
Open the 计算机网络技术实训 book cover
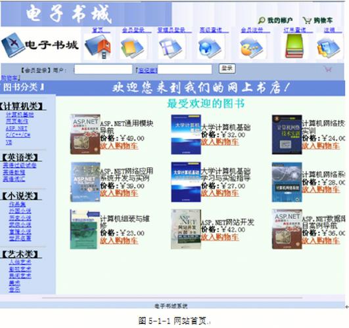287,134
